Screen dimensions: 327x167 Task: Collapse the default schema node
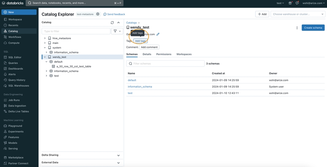click(47, 62)
